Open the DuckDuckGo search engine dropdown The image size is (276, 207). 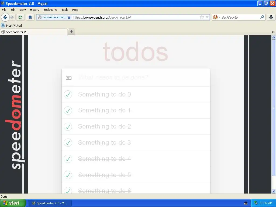216,17
